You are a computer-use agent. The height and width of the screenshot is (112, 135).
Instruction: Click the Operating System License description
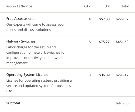(x=39, y=86)
